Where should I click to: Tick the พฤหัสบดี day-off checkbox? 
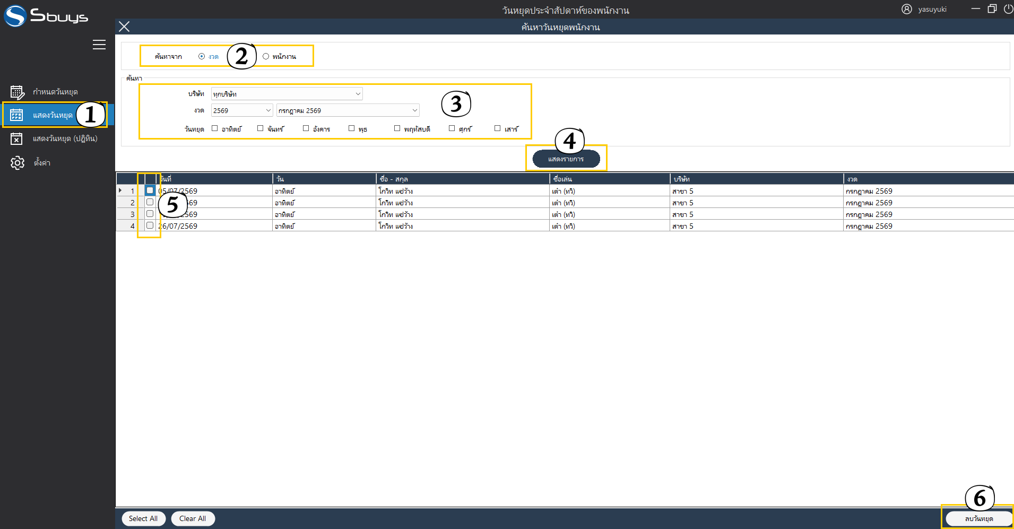[397, 128]
